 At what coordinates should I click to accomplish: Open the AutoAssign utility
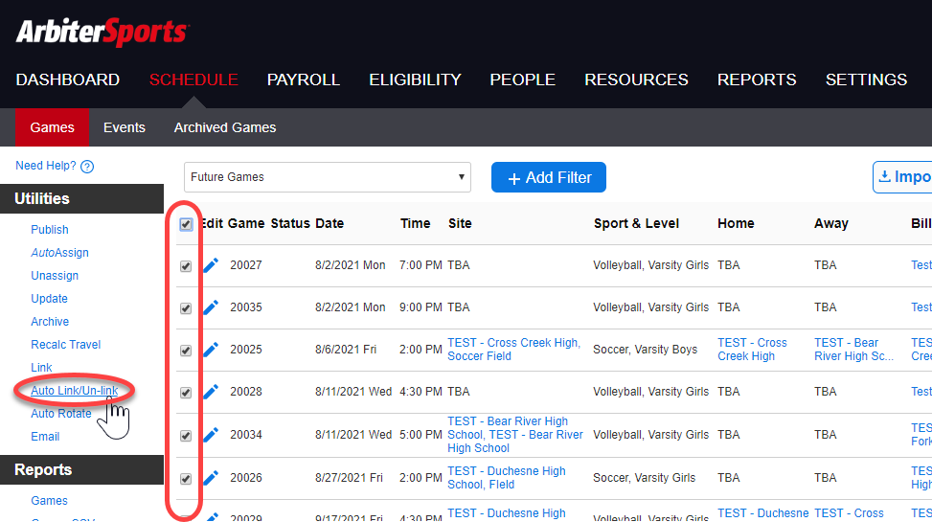pyautogui.click(x=59, y=253)
